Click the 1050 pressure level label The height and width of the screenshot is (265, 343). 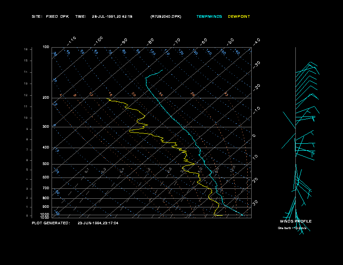[x=45, y=217]
